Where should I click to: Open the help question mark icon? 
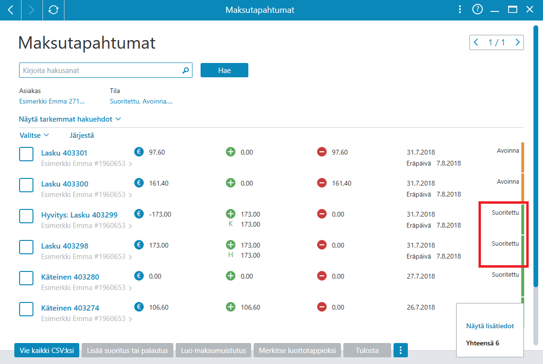click(x=477, y=10)
